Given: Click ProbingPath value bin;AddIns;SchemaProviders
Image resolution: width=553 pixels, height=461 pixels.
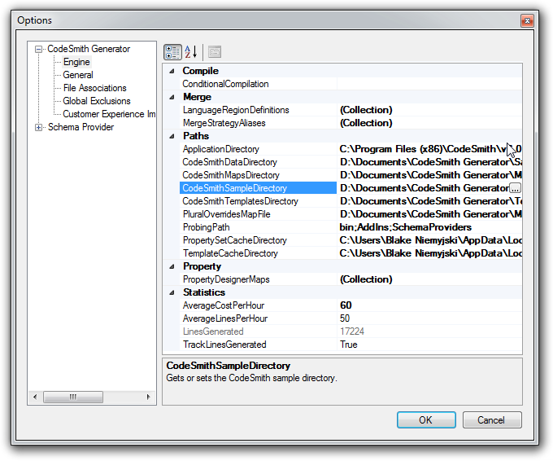Looking at the screenshot, I should pyautogui.click(x=429, y=227).
